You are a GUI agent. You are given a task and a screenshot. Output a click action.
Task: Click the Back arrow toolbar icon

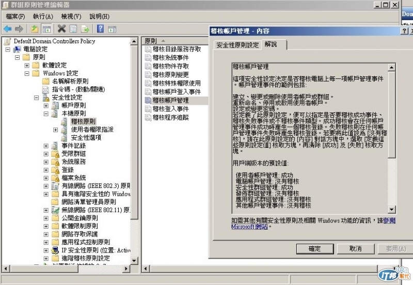tap(7, 29)
